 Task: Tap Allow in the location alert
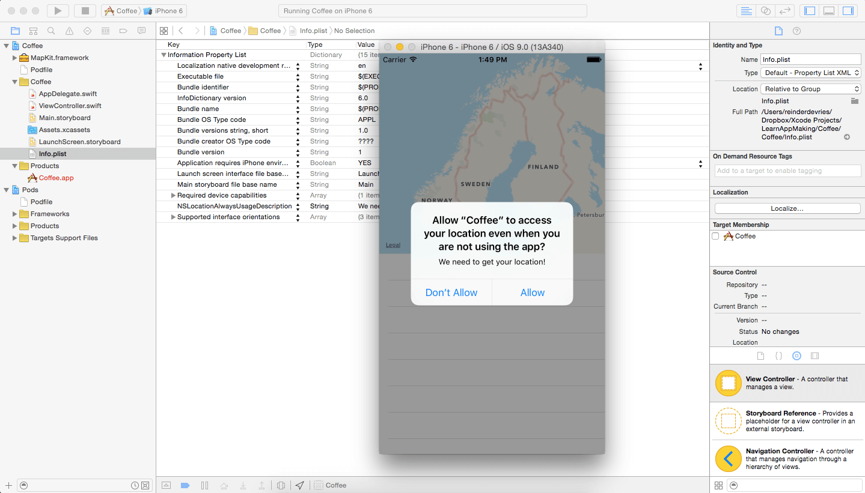(532, 292)
